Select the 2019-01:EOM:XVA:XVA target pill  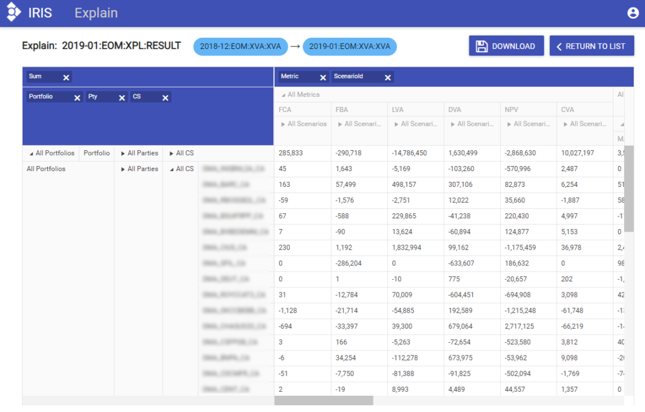coord(350,47)
